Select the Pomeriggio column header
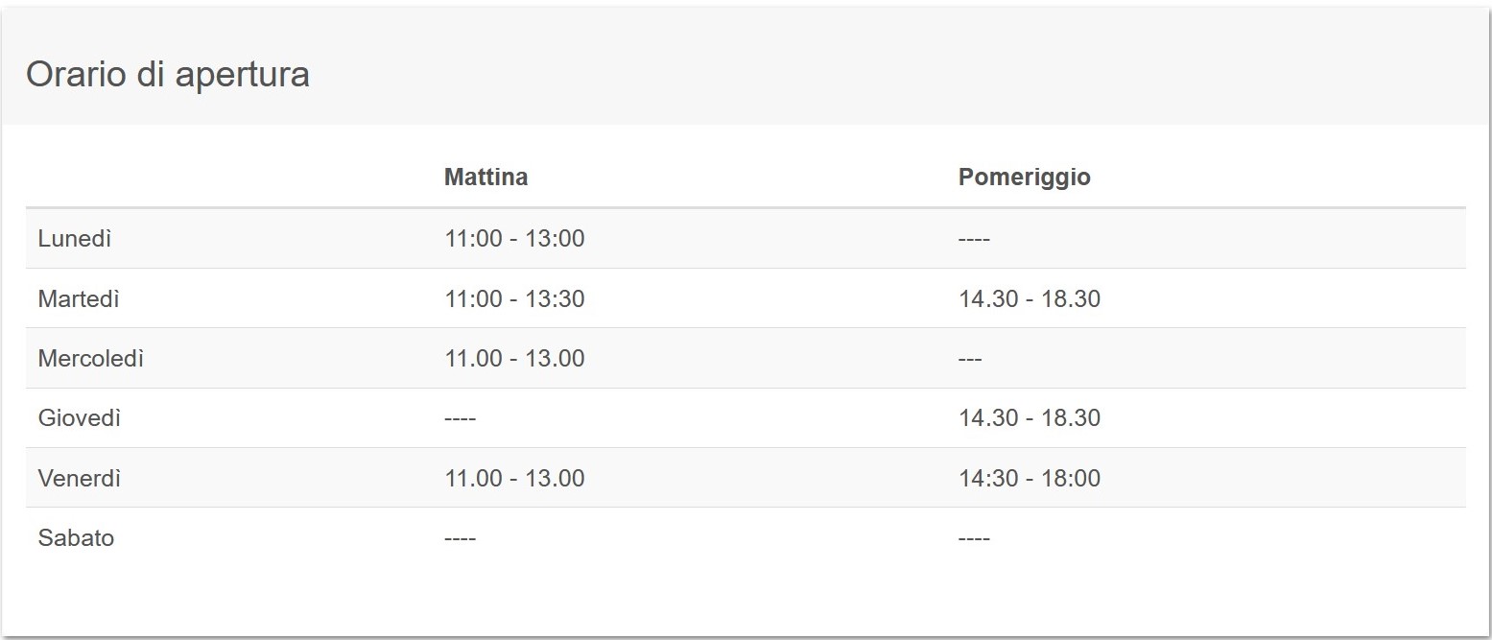The height and width of the screenshot is (640, 1492). coord(1024,178)
